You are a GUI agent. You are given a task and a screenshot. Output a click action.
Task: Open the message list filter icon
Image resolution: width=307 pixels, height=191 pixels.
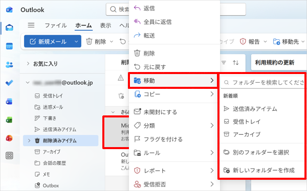tap(224, 62)
